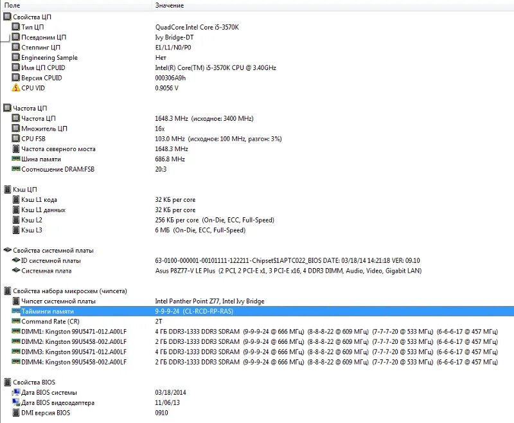Click the Intel(R) Core(TM) i5-3570K CPU name value
The image size is (514, 423).
216,68
